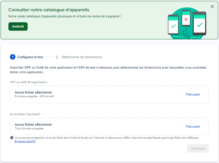This screenshot has width=219, height=163.
Task: Click the dark tablet illustration with checkmark
Action: coord(200,24)
